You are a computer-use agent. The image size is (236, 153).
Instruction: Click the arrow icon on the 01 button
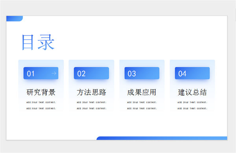click(x=54, y=74)
